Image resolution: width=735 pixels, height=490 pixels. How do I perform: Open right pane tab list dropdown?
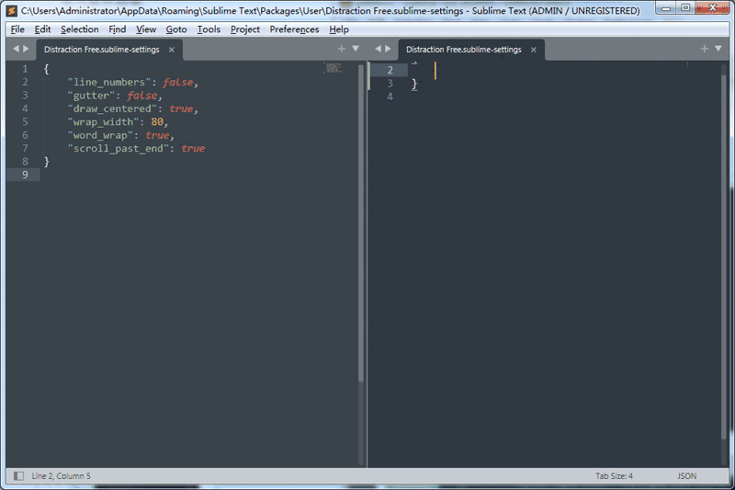[x=718, y=49]
